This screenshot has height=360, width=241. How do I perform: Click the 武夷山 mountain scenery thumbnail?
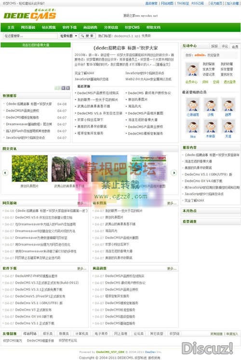click(x=69, y=169)
